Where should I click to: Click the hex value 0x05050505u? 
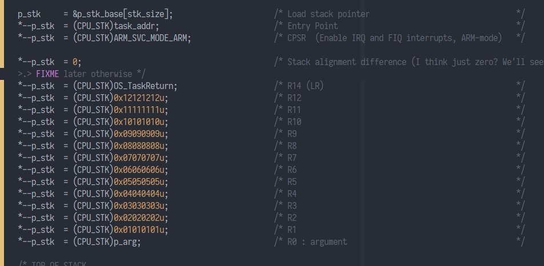140,182
